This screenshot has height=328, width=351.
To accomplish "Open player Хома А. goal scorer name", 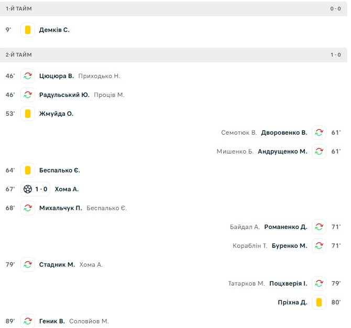I will [x=67, y=189].
